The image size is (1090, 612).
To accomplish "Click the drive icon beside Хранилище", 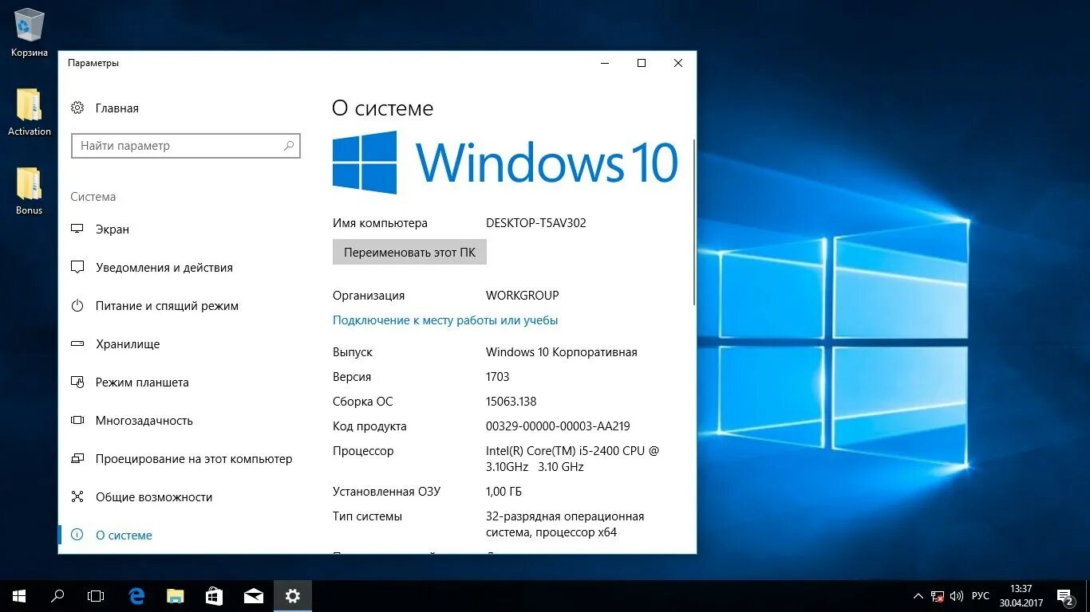I will pos(77,343).
